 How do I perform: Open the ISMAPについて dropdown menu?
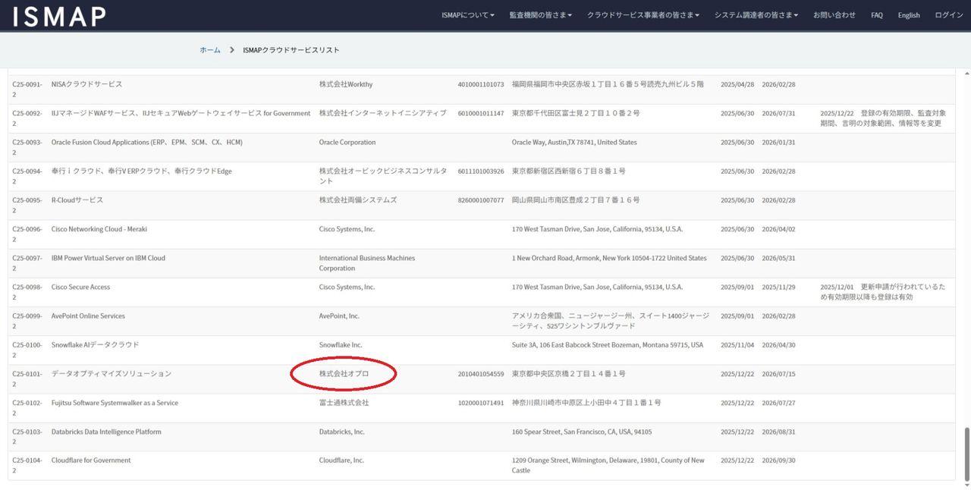467,15
